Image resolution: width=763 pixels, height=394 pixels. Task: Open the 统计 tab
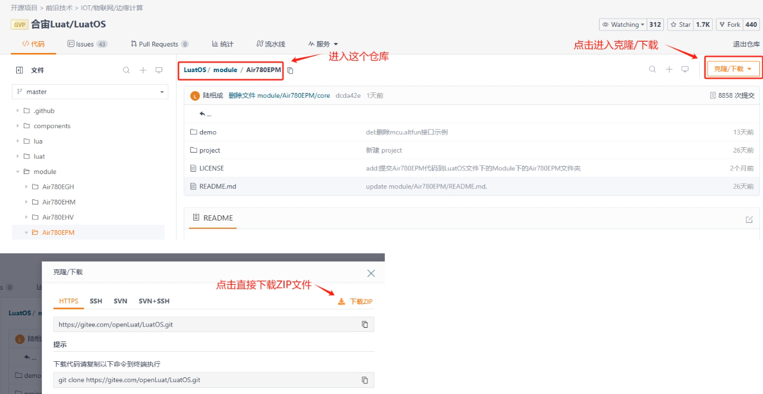[223, 44]
